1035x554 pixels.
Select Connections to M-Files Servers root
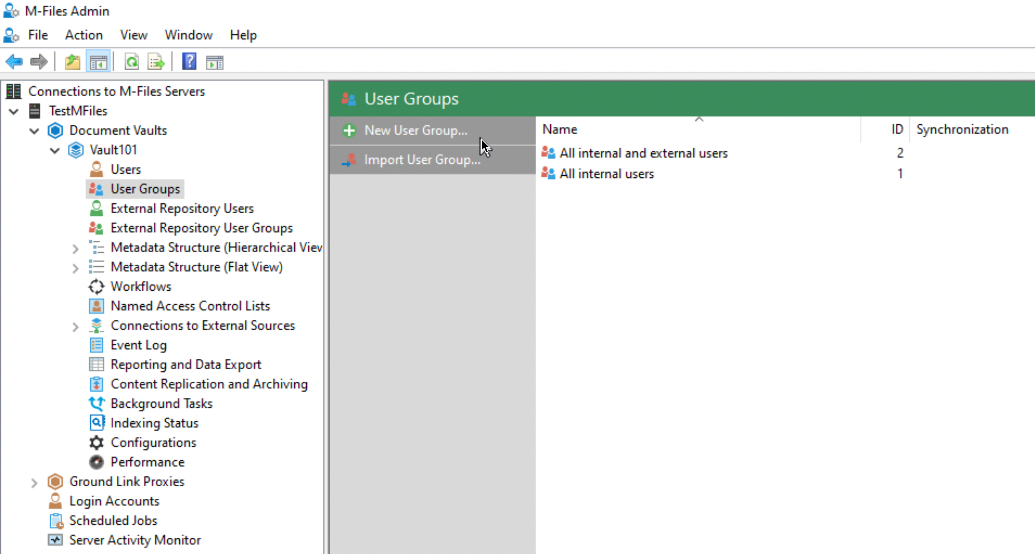coord(116,91)
